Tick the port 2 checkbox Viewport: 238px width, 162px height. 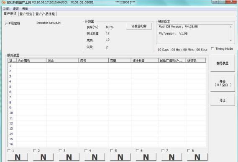(x=35, y=150)
